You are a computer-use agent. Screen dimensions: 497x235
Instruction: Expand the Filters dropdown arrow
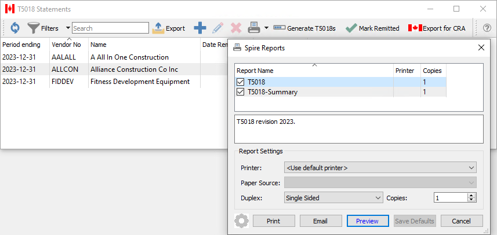pyautogui.click(x=68, y=28)
